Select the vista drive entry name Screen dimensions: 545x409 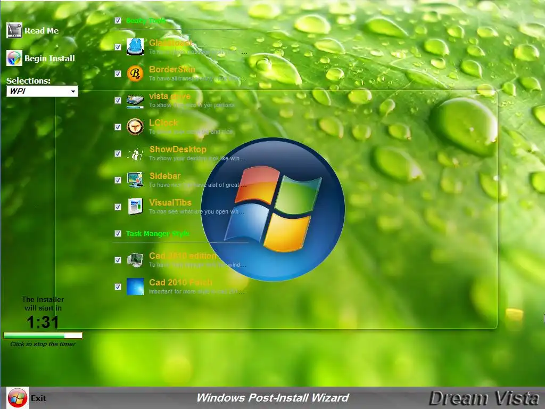click(x=170, y=96)
